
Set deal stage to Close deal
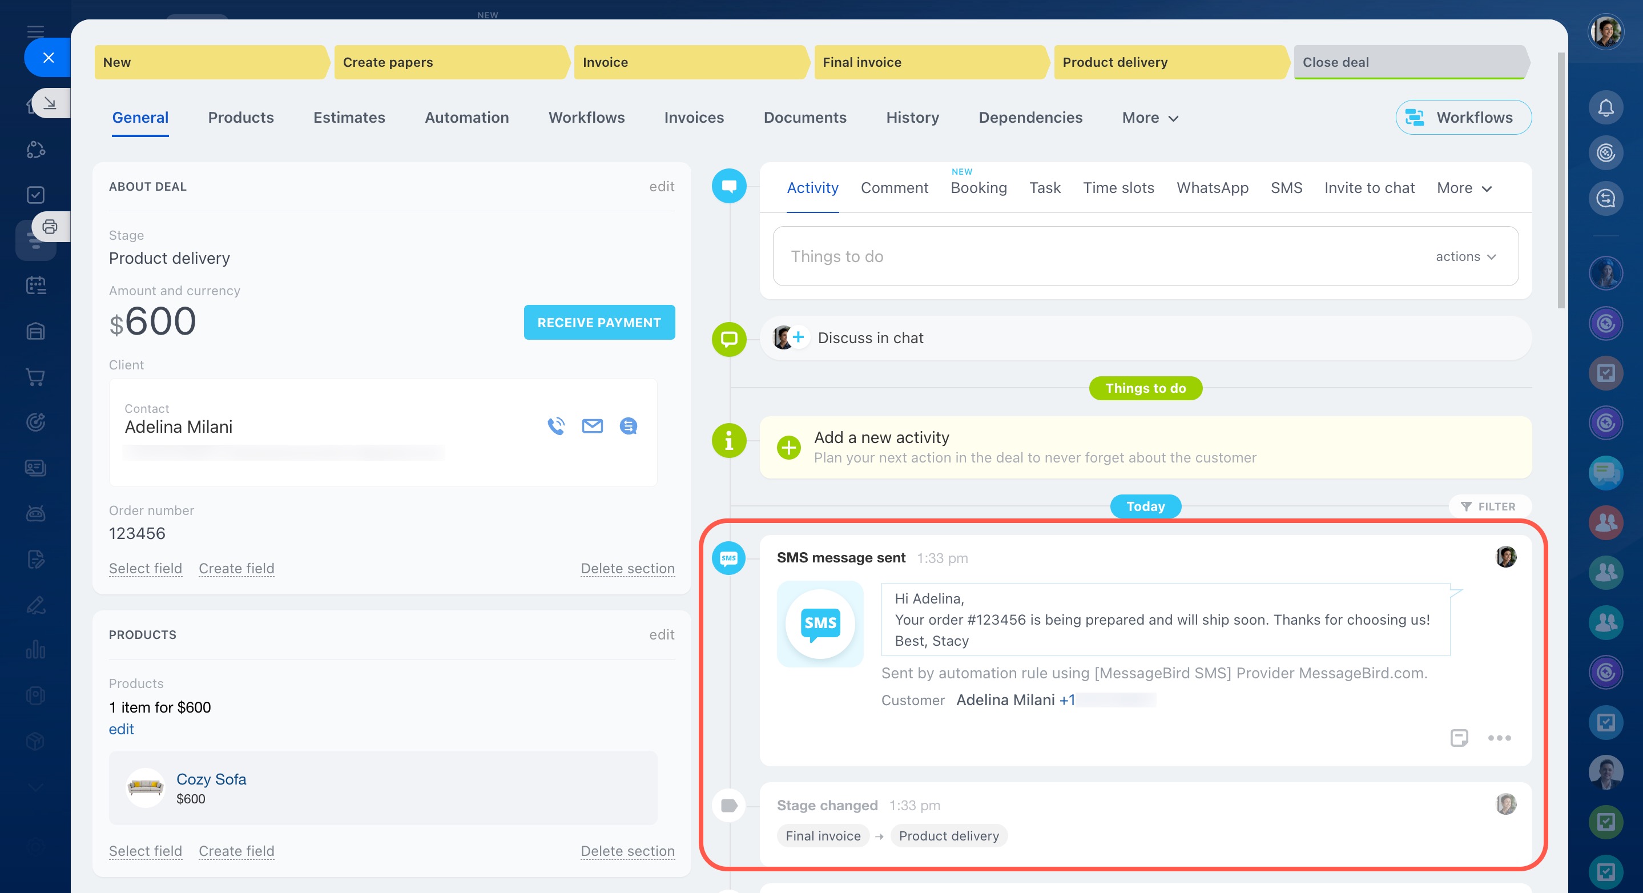1410,62
